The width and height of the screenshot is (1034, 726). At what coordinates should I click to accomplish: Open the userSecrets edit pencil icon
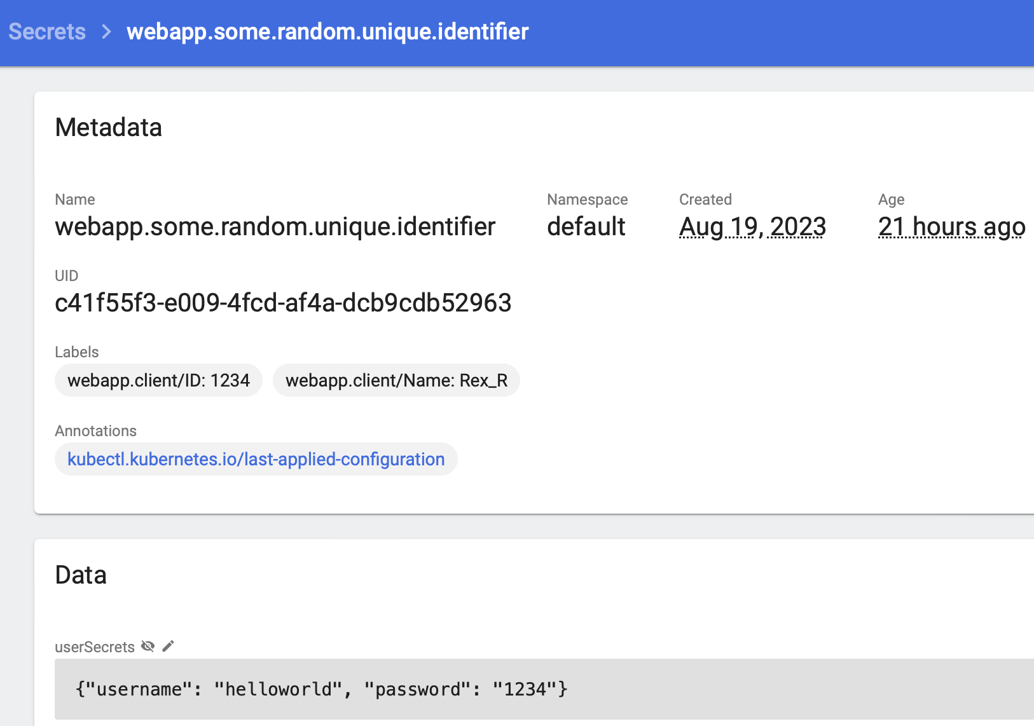click(168, 646)
